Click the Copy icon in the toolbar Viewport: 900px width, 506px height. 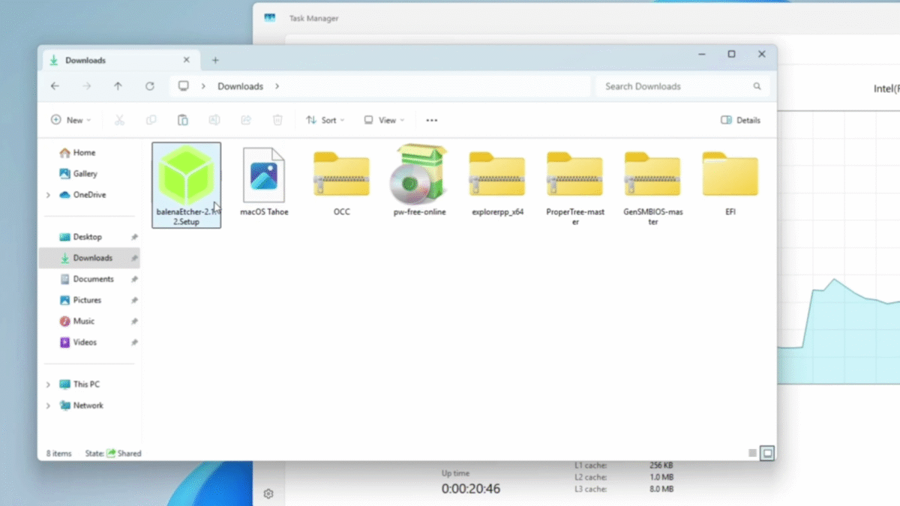click(x=151, y=119)
